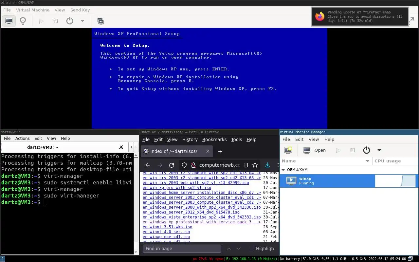419x262 pixels.
Task: Show virtual hardware details lightbulb icon
Action: click(x=23, y=21)
